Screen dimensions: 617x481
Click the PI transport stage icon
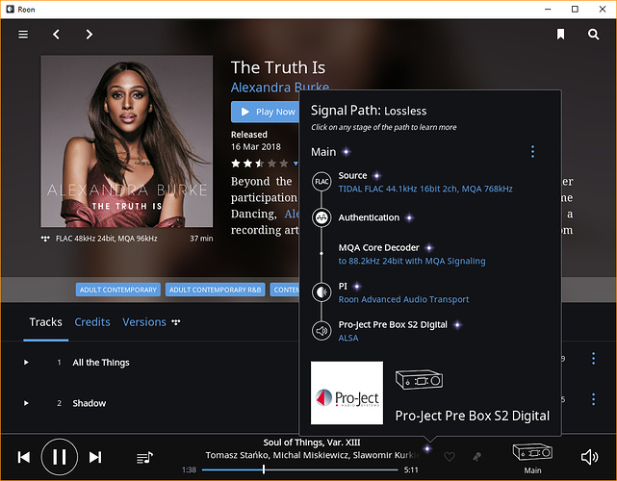coord(321,292)
